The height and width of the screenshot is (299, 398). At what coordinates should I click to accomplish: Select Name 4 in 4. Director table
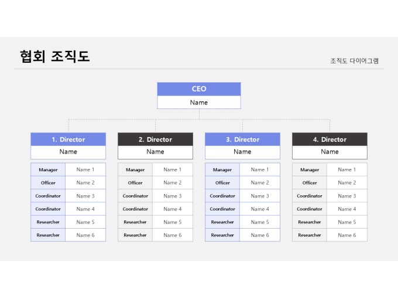tap(346, 209)
